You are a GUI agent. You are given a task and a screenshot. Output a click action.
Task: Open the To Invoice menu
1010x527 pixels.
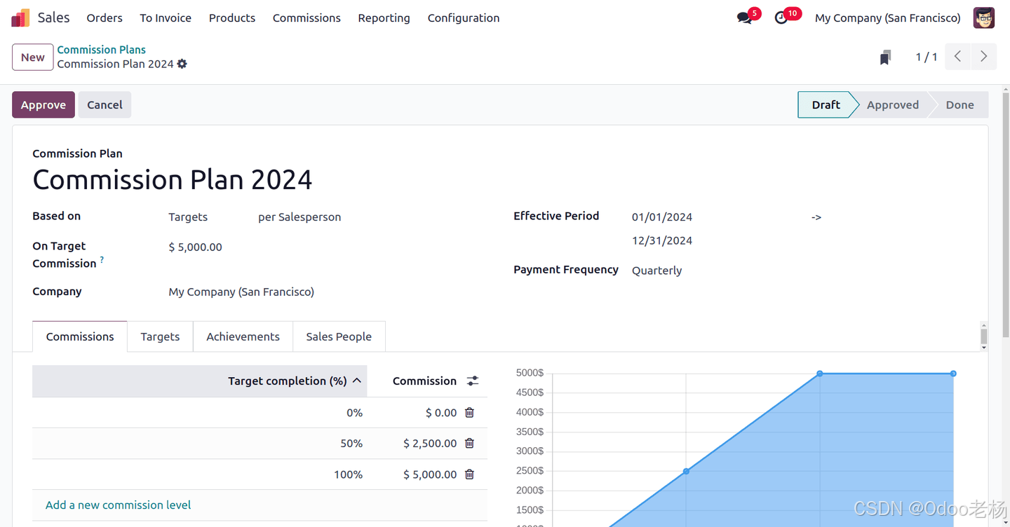click(166, 18)
